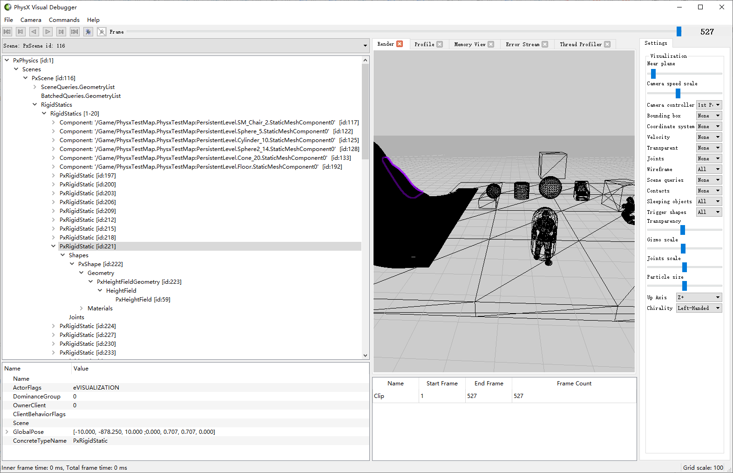This screenshot has height=473, width=733.
Task: Click the Joints scale slider handle
Action: click(x=685, y=267)
